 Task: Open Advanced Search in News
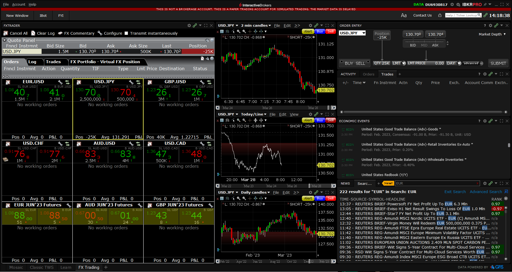pyautogui.click(x=486, y=192)
